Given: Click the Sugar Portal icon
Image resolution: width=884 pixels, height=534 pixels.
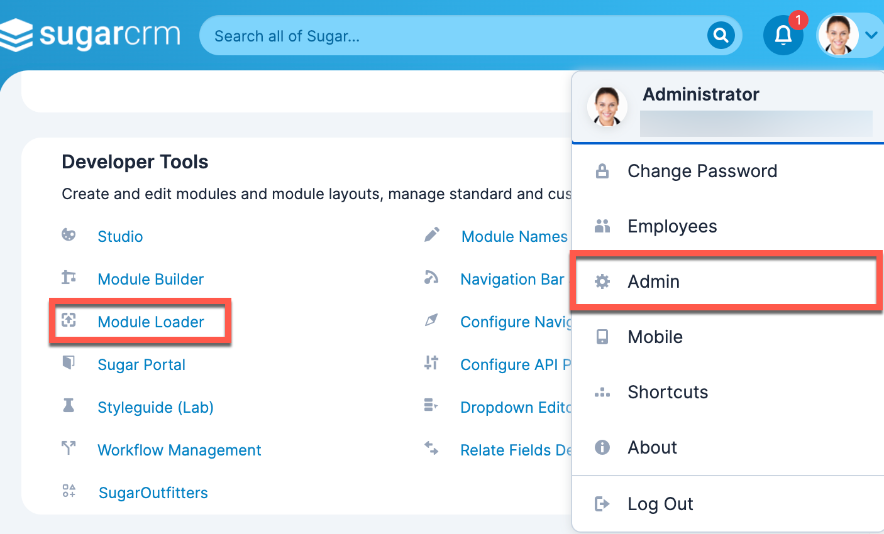Looking at the screenshot, I should [69, 362].
